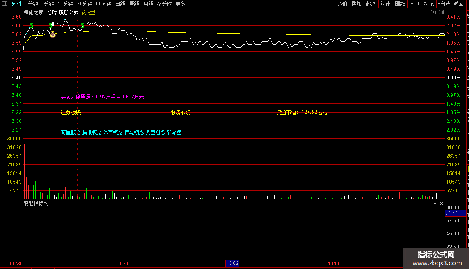469x269 pixels.
Task: Click the money bag marker on chart
Action: coord(53,35)
